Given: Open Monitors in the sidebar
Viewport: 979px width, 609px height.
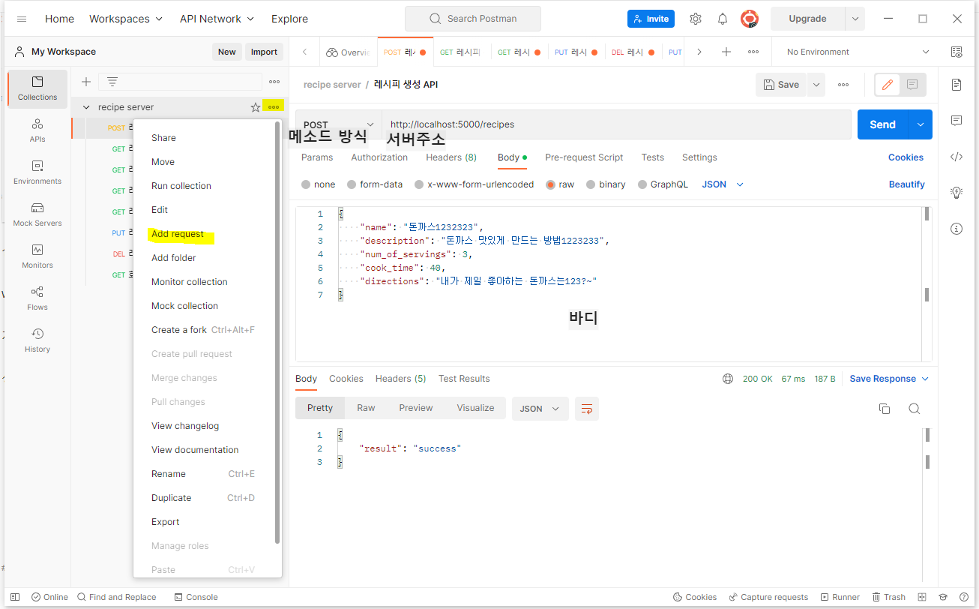Looking at the screenshot, I should 37,256.
